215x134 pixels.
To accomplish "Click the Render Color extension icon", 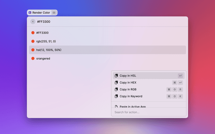I will (30, 13).
